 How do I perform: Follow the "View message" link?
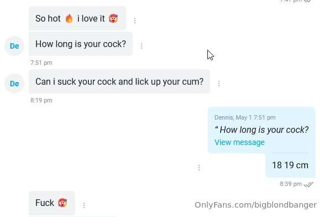pos(239,142)
